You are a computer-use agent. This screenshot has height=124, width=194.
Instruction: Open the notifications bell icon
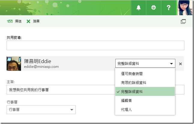coord(138,8)
